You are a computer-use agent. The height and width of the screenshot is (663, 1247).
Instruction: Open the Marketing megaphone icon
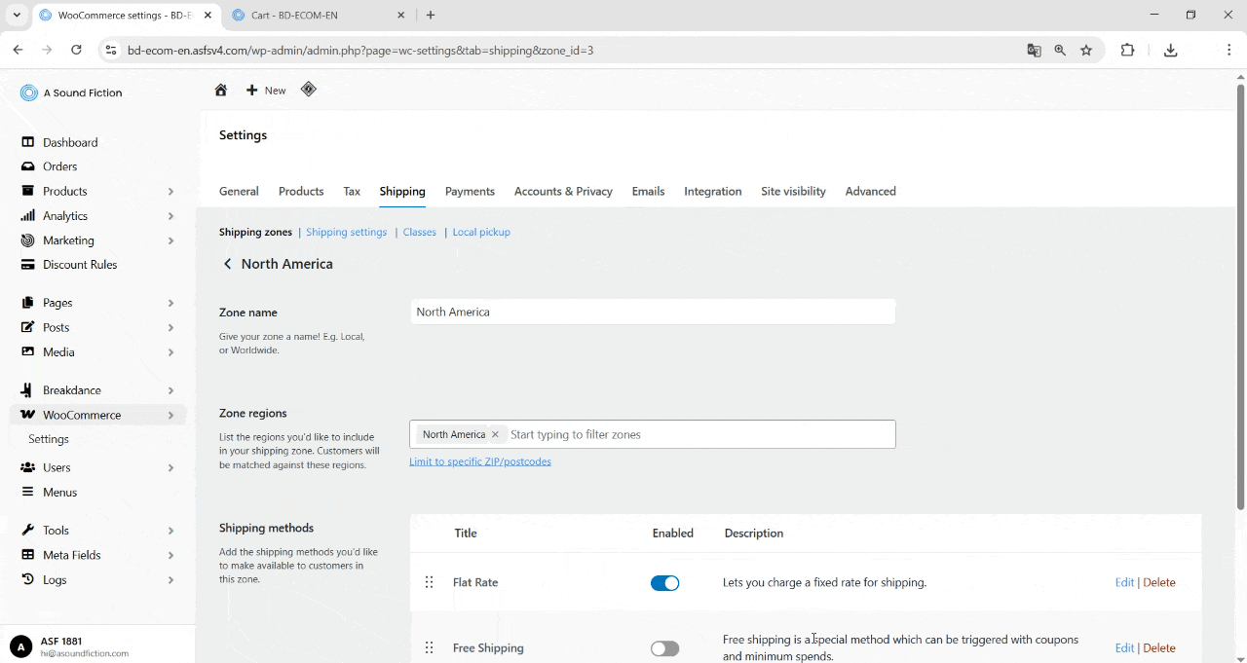(29, 240)
